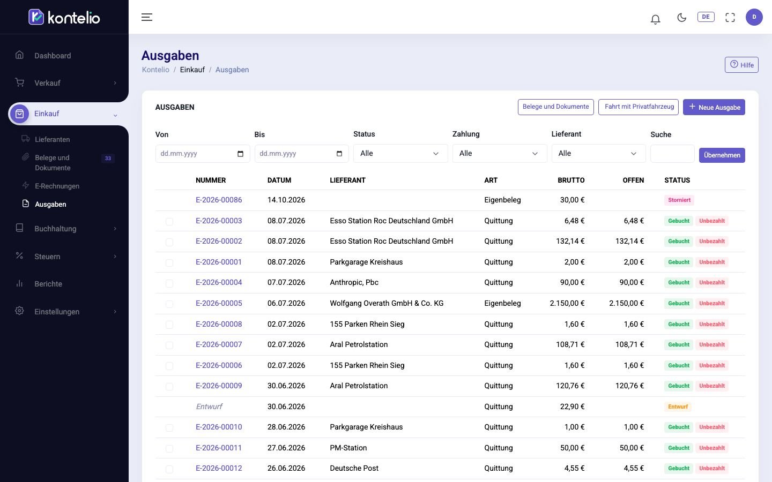772x482 pixels.
Task: Click the Einstellungen gear icon
Action: pos(19,311)
